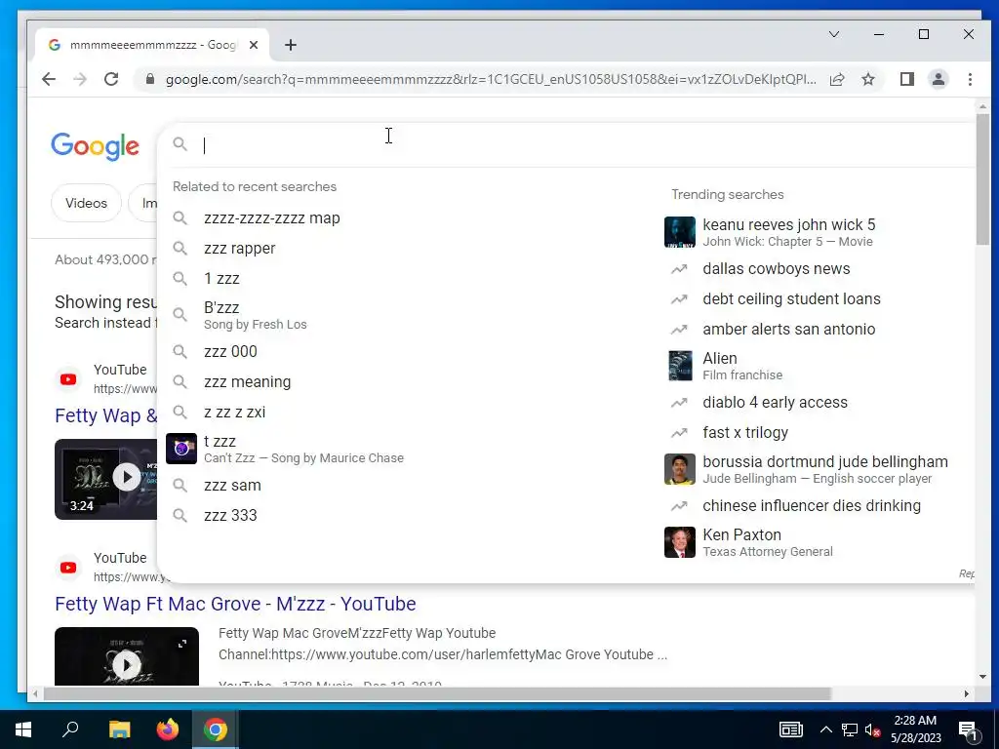Viewport: 999px width, 749px height.
Task: Click the scroll-down arrow of vertical scrollbar
Action: pyautogui.click(x=982, y=677)
